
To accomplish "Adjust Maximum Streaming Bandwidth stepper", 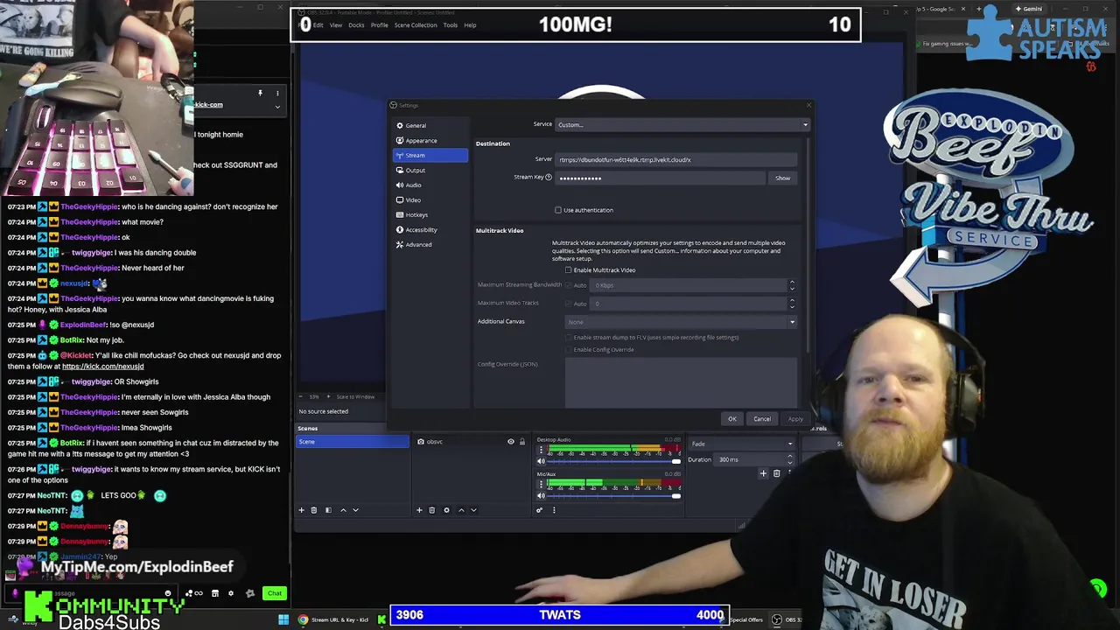I will click(792, 285).
